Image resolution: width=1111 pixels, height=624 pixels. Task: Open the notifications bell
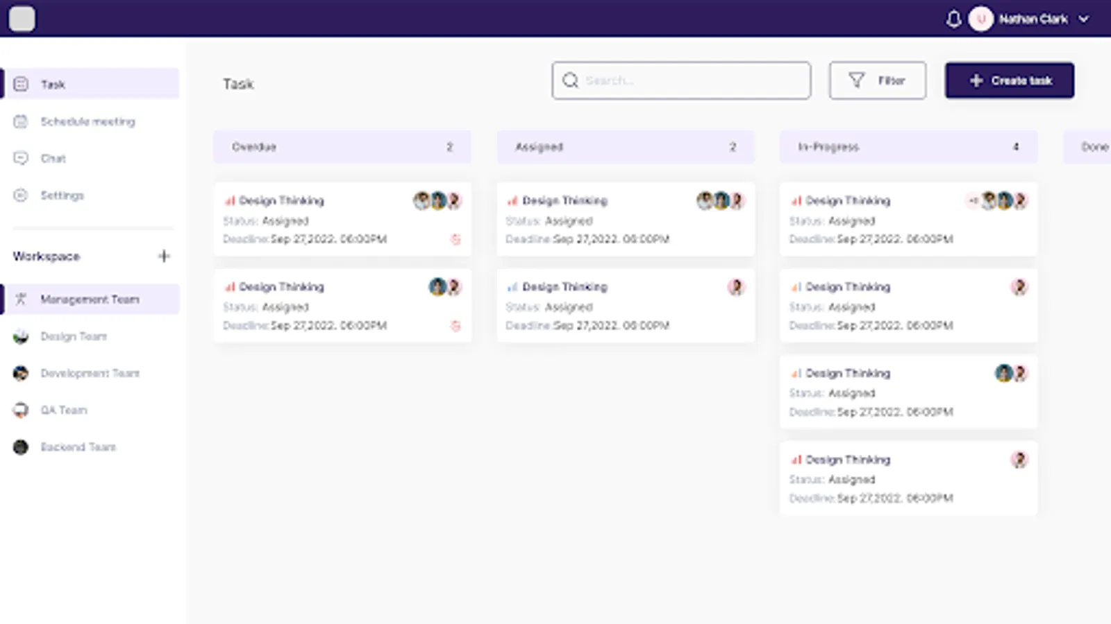954,19
